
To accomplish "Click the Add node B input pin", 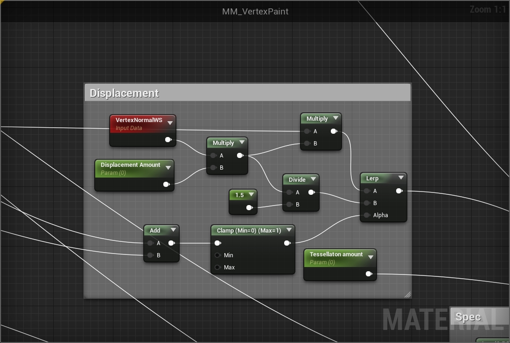I will 150,255.
